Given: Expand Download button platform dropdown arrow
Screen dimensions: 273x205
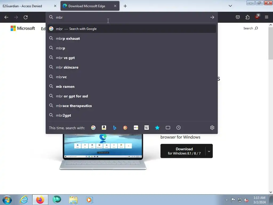Looking at the screenshot, I should [x=209, y=151].
